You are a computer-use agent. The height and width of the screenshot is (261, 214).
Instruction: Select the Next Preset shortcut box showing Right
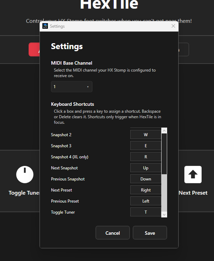click(146, 190)
